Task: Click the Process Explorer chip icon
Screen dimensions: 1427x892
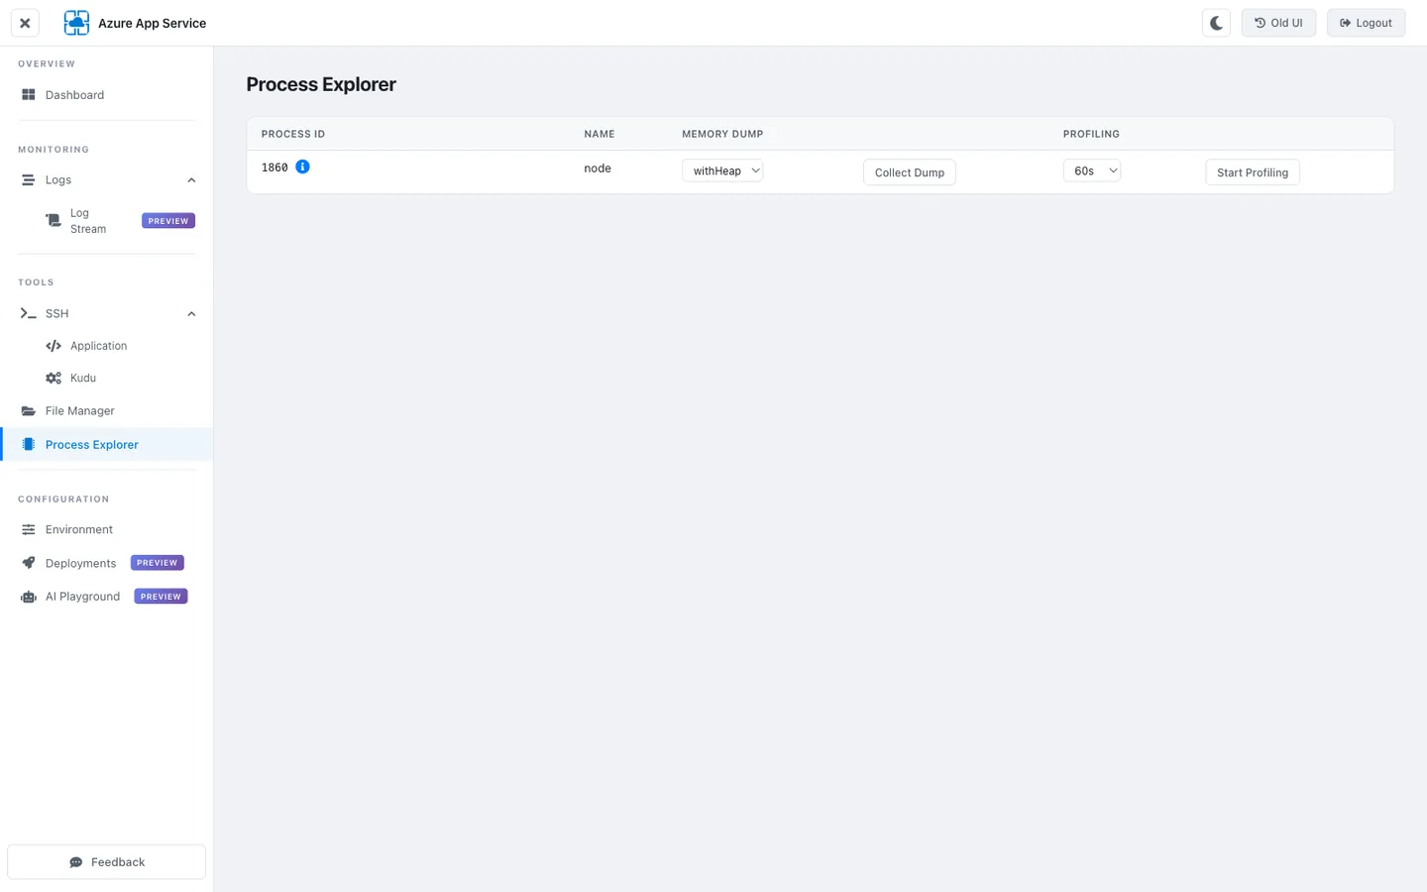Action: tap(29, 444)
